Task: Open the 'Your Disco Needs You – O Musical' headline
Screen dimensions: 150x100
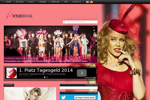Action: 21,58
